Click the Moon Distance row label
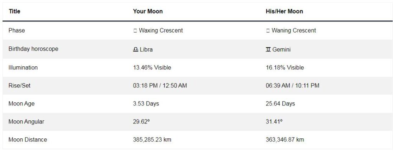The width and height of the screenshot is (393, 151). pos(28,140)
